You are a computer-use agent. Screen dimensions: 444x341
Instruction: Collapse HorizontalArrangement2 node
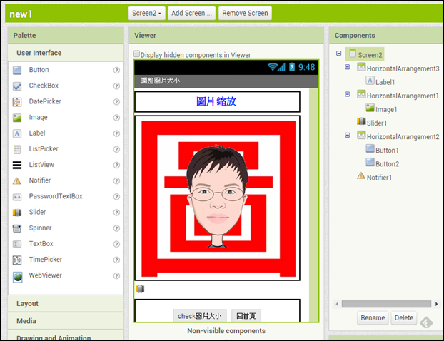pos(348,136)
